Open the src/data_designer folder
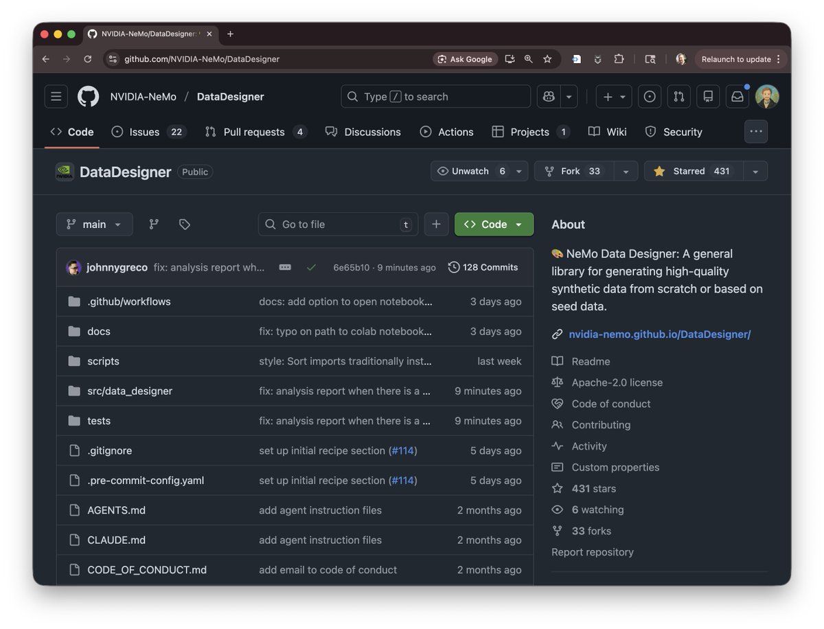The image size is (824, 629). (130, 391)
